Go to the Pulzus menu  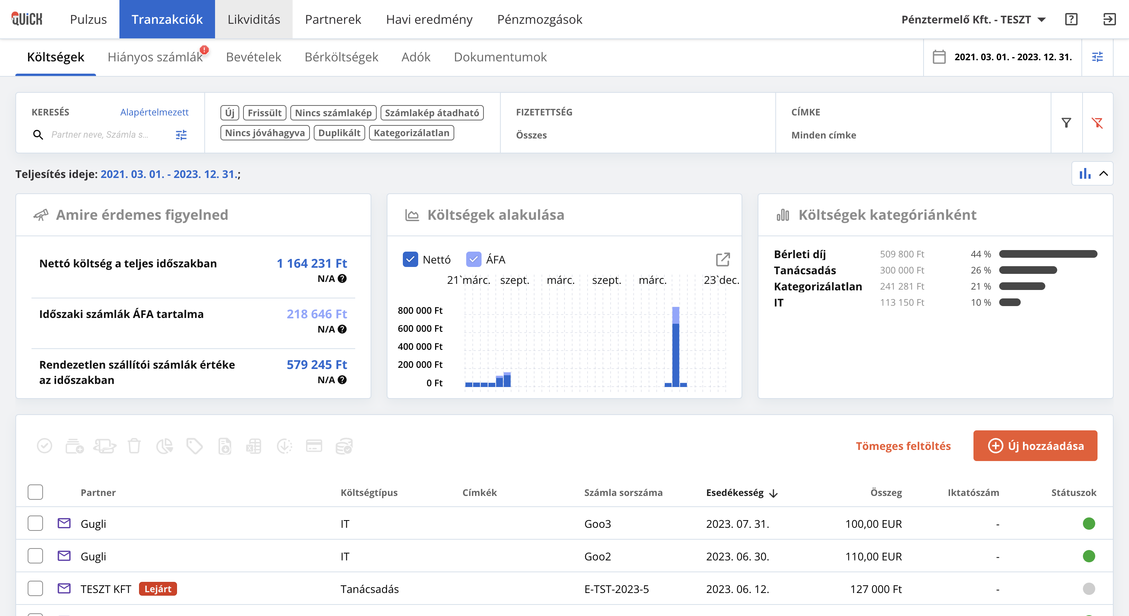pyautogui.click(x=88, y=19)
